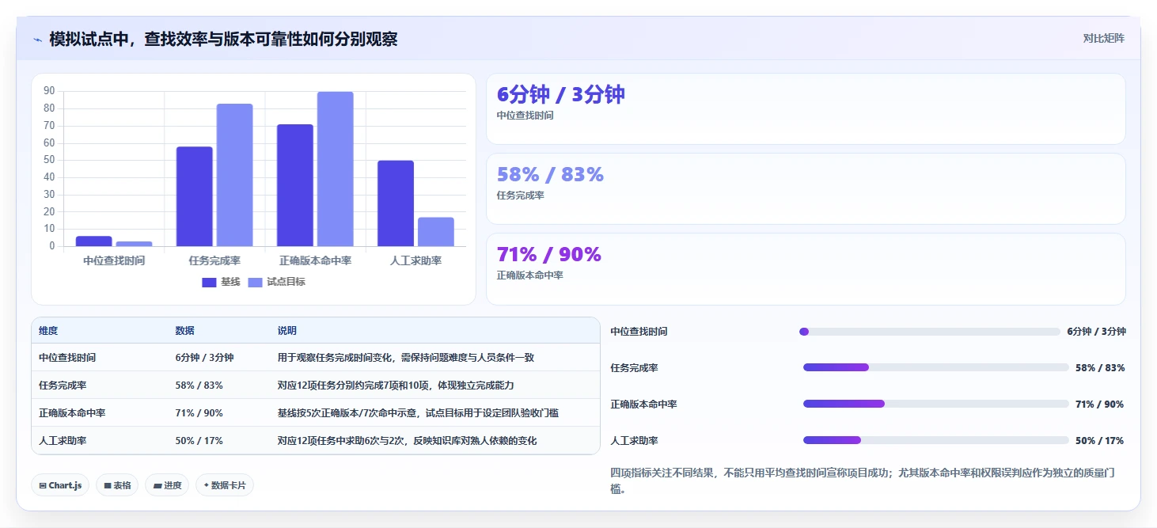
Task: Select the 58% / 83% data card value
Action: (550, 175)
